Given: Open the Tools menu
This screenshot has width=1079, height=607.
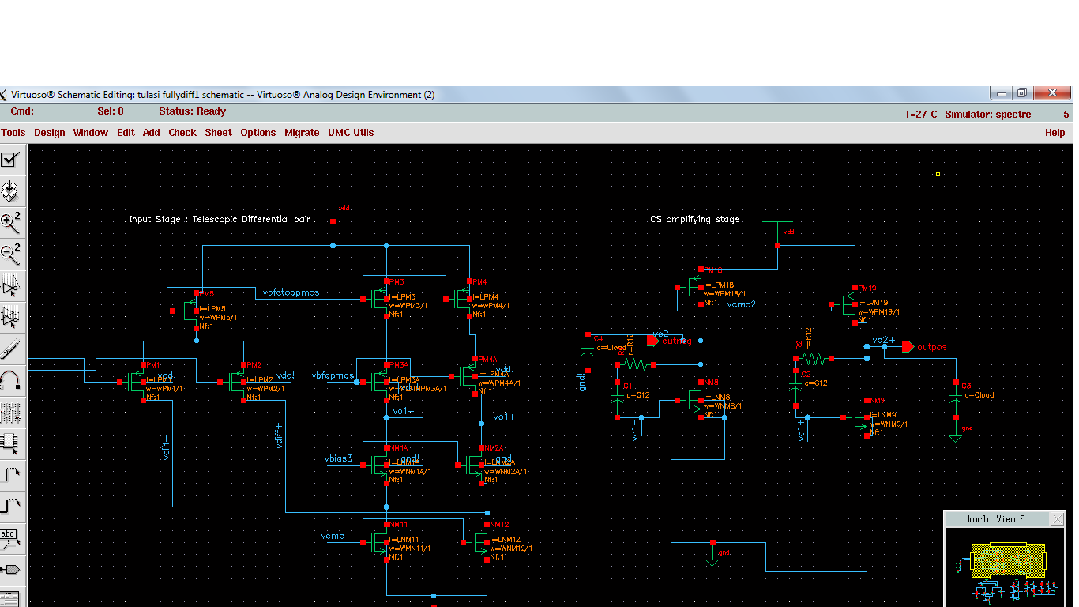Looking at the screenshot, I should pos(13,133).
